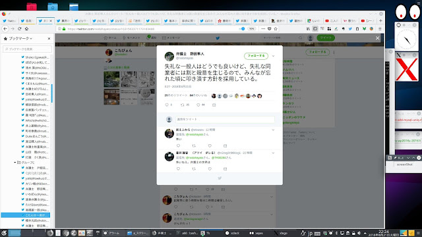
Task: Click Moments nav item
Action: click(131, 38)
